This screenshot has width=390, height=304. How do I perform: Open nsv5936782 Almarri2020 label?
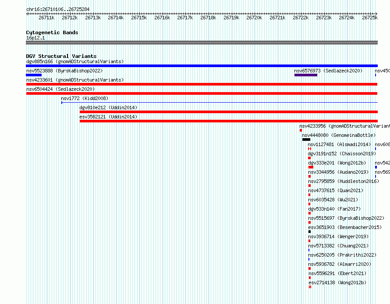pyautogui.click(x=340, y=264)
